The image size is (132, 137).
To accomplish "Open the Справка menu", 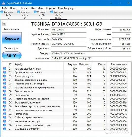I will tap(51, 8).
